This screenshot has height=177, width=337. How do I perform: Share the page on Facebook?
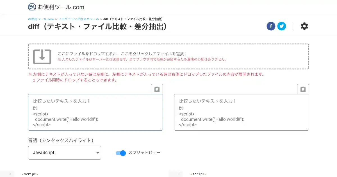[x=271, y=26]
